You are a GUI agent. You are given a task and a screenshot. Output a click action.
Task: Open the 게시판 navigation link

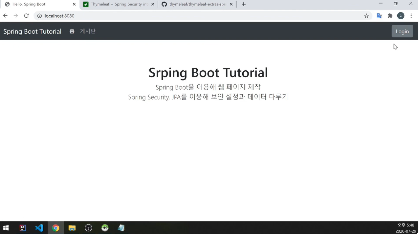88,31
